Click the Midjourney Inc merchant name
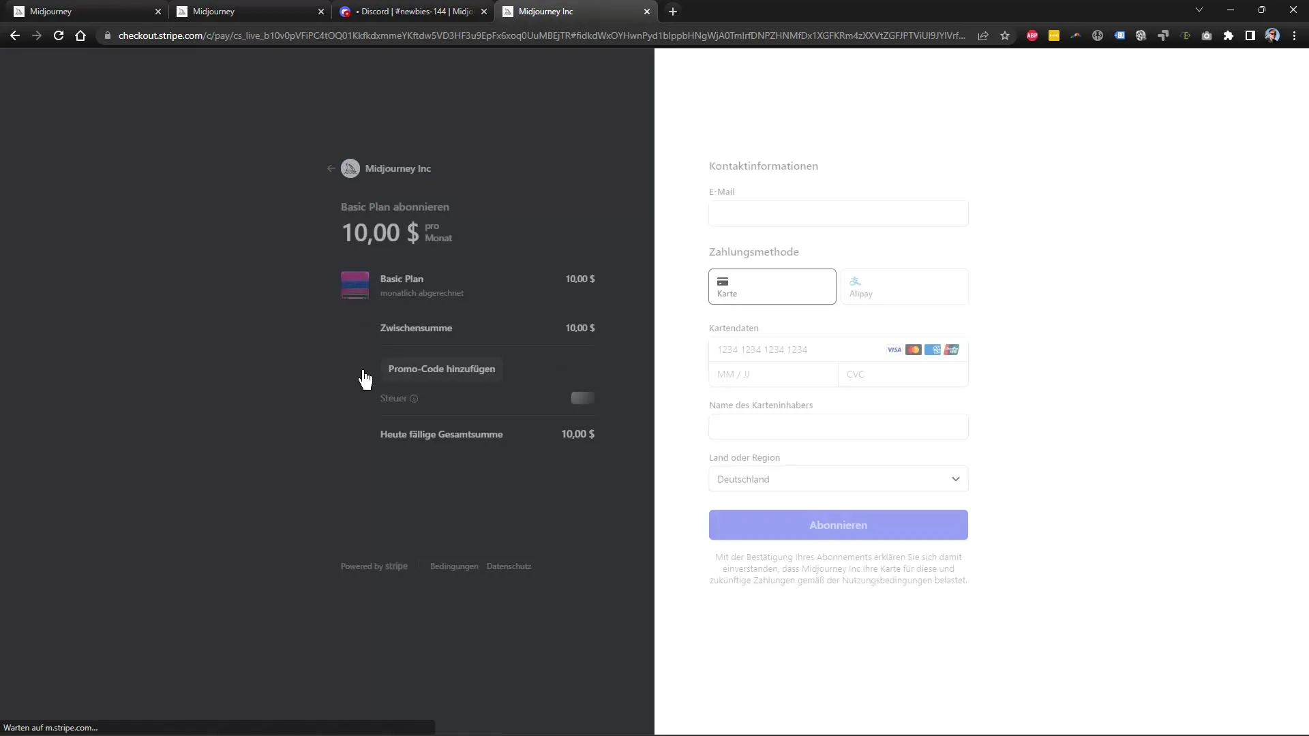This screenshot has height=736, width=1309. point(398,168)
